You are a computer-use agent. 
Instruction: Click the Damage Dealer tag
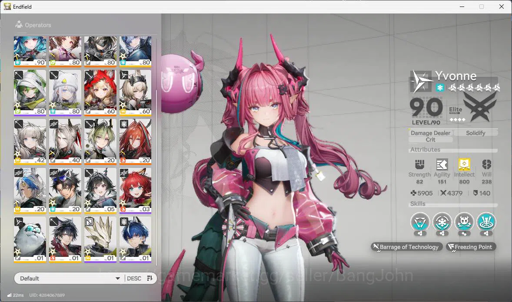430,133
